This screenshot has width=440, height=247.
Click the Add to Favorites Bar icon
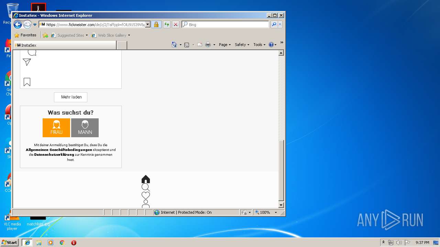pyautogui.click(x=45, y=35)
